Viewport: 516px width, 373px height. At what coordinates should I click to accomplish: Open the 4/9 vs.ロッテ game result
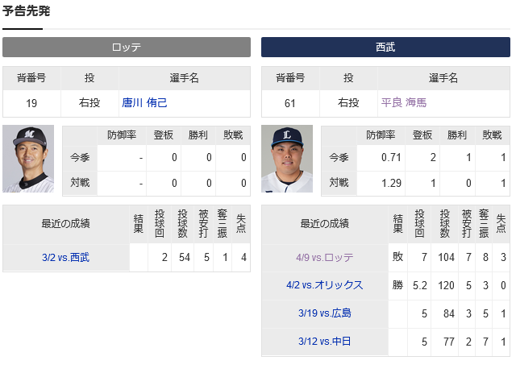tap(325, 257)
